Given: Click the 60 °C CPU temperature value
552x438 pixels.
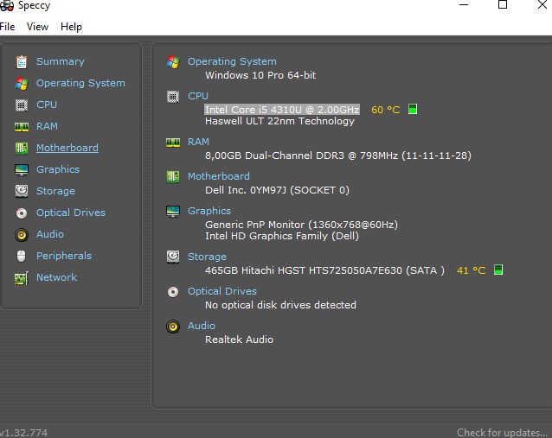Looking at the screenshot, I should (x=386, y=110).
